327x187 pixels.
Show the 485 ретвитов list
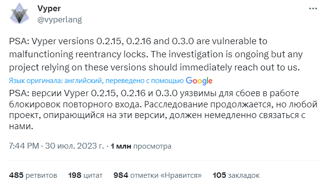[x=33, y=175]
